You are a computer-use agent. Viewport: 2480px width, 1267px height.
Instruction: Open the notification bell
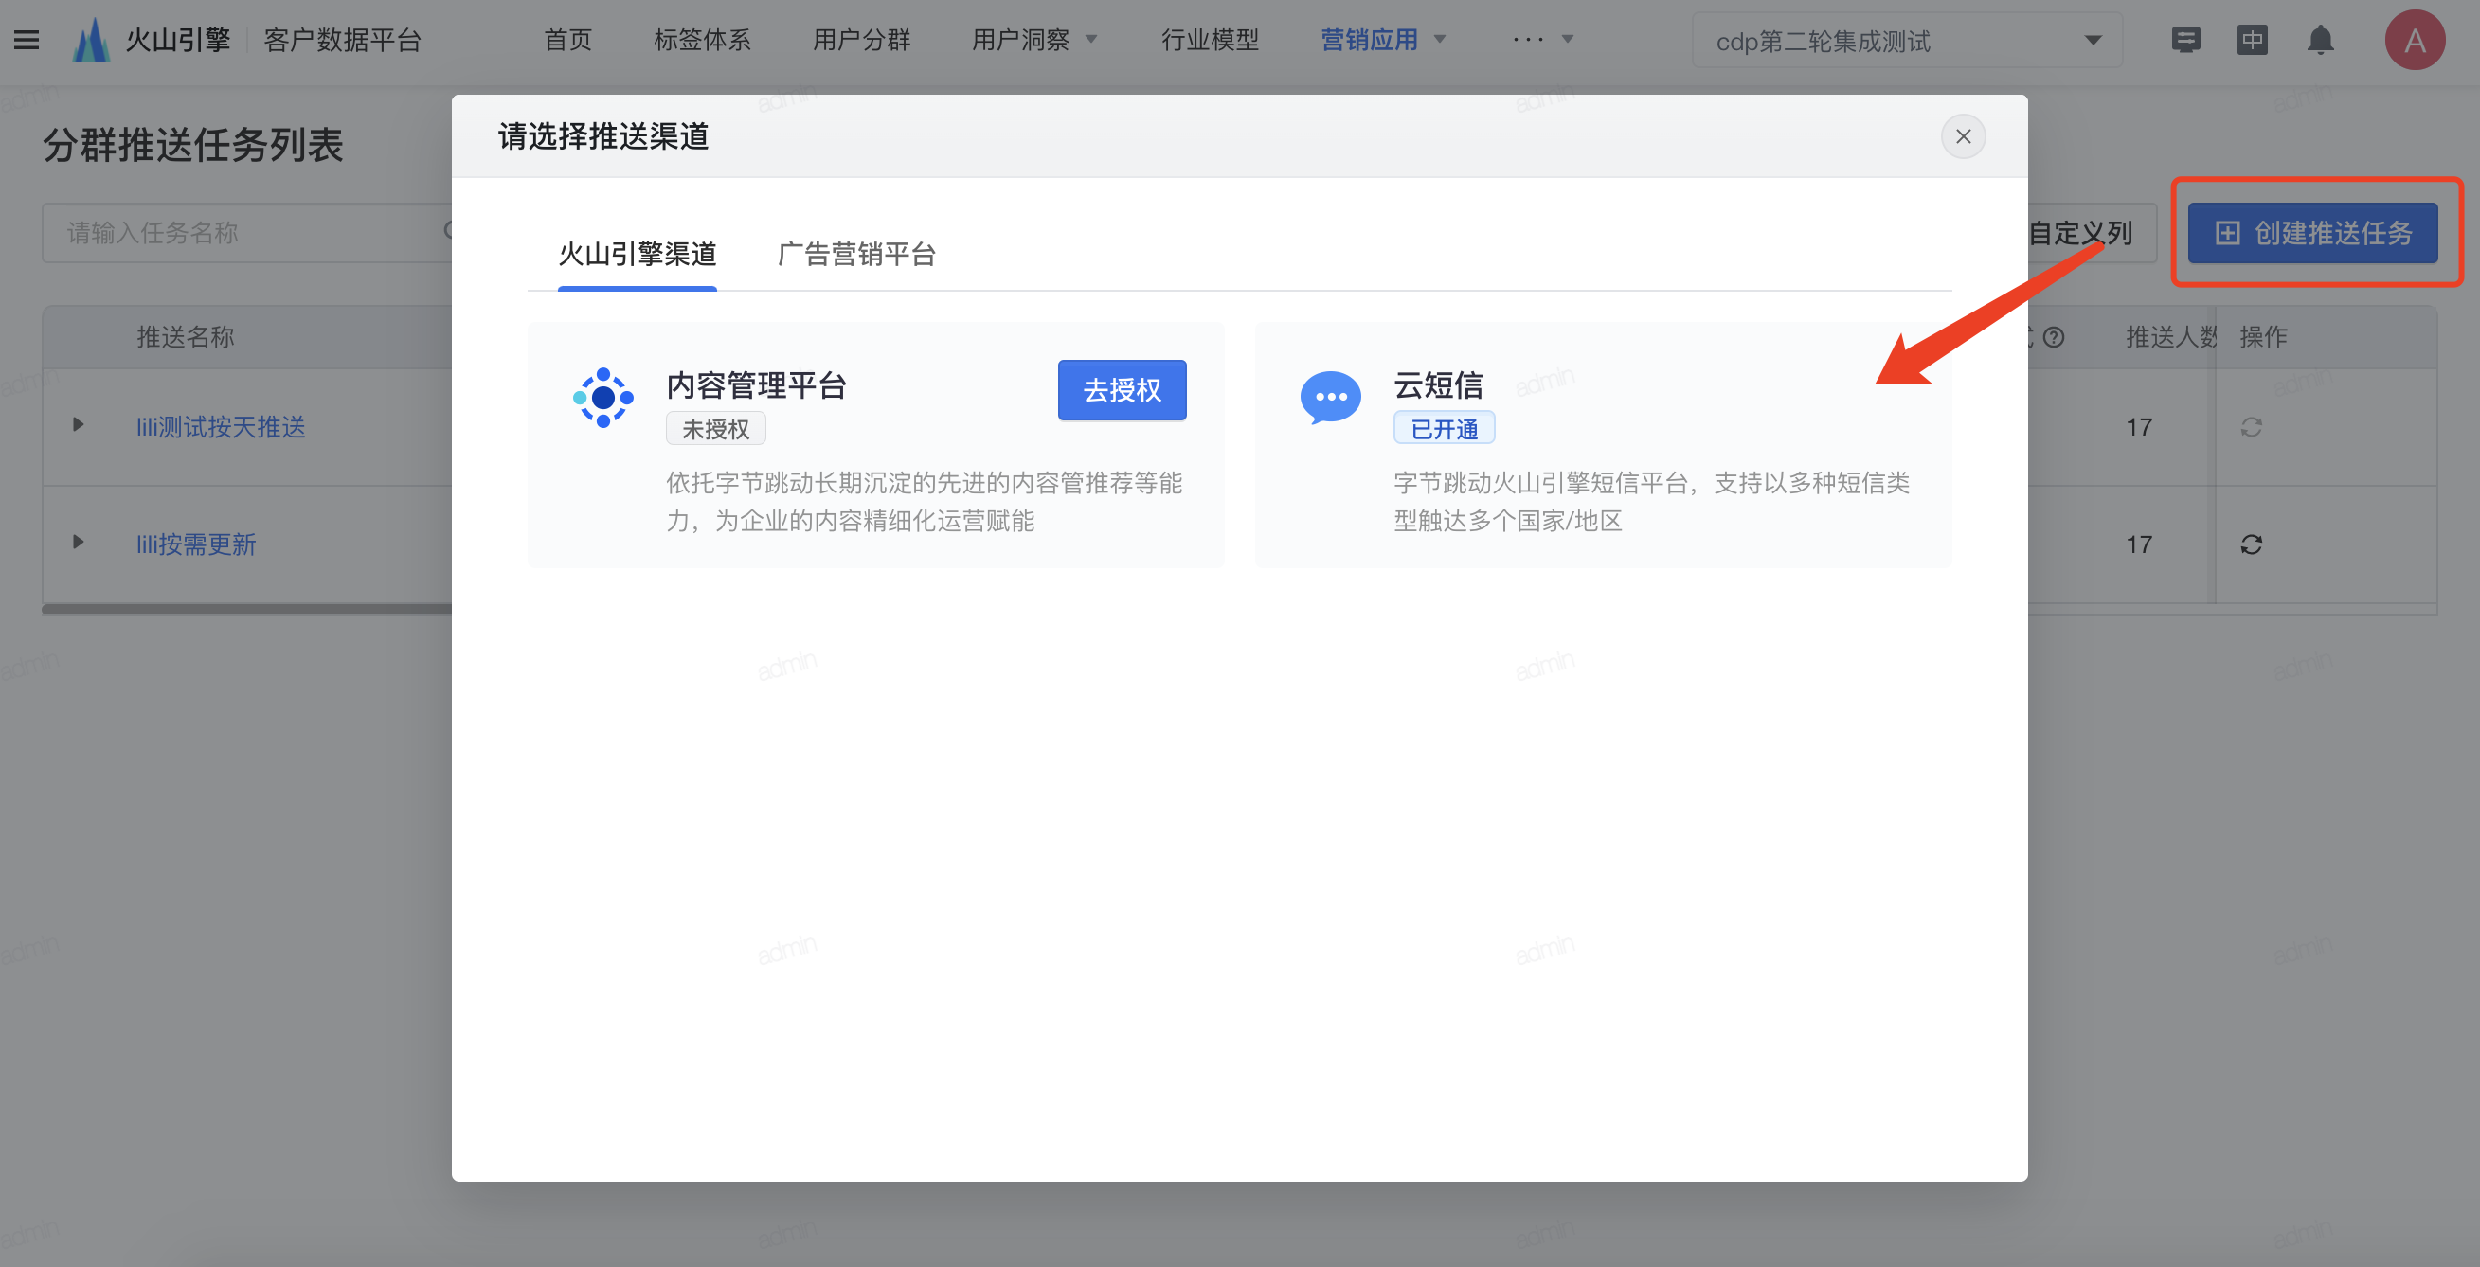tap(2320, 41)
